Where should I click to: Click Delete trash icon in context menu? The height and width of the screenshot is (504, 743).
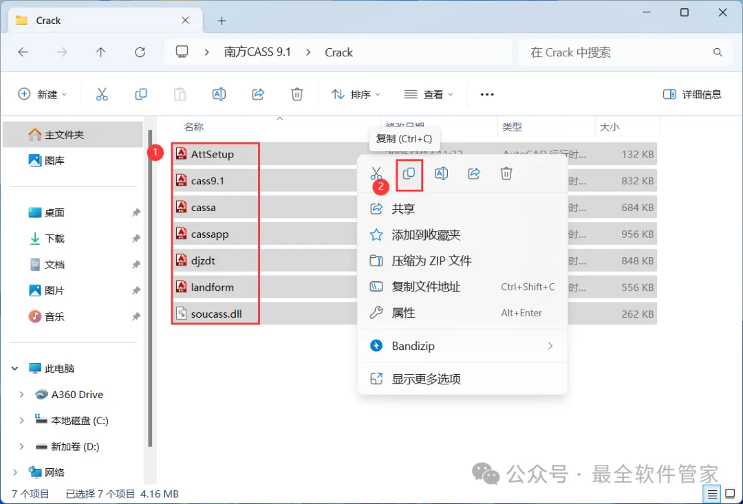(506, 174)
